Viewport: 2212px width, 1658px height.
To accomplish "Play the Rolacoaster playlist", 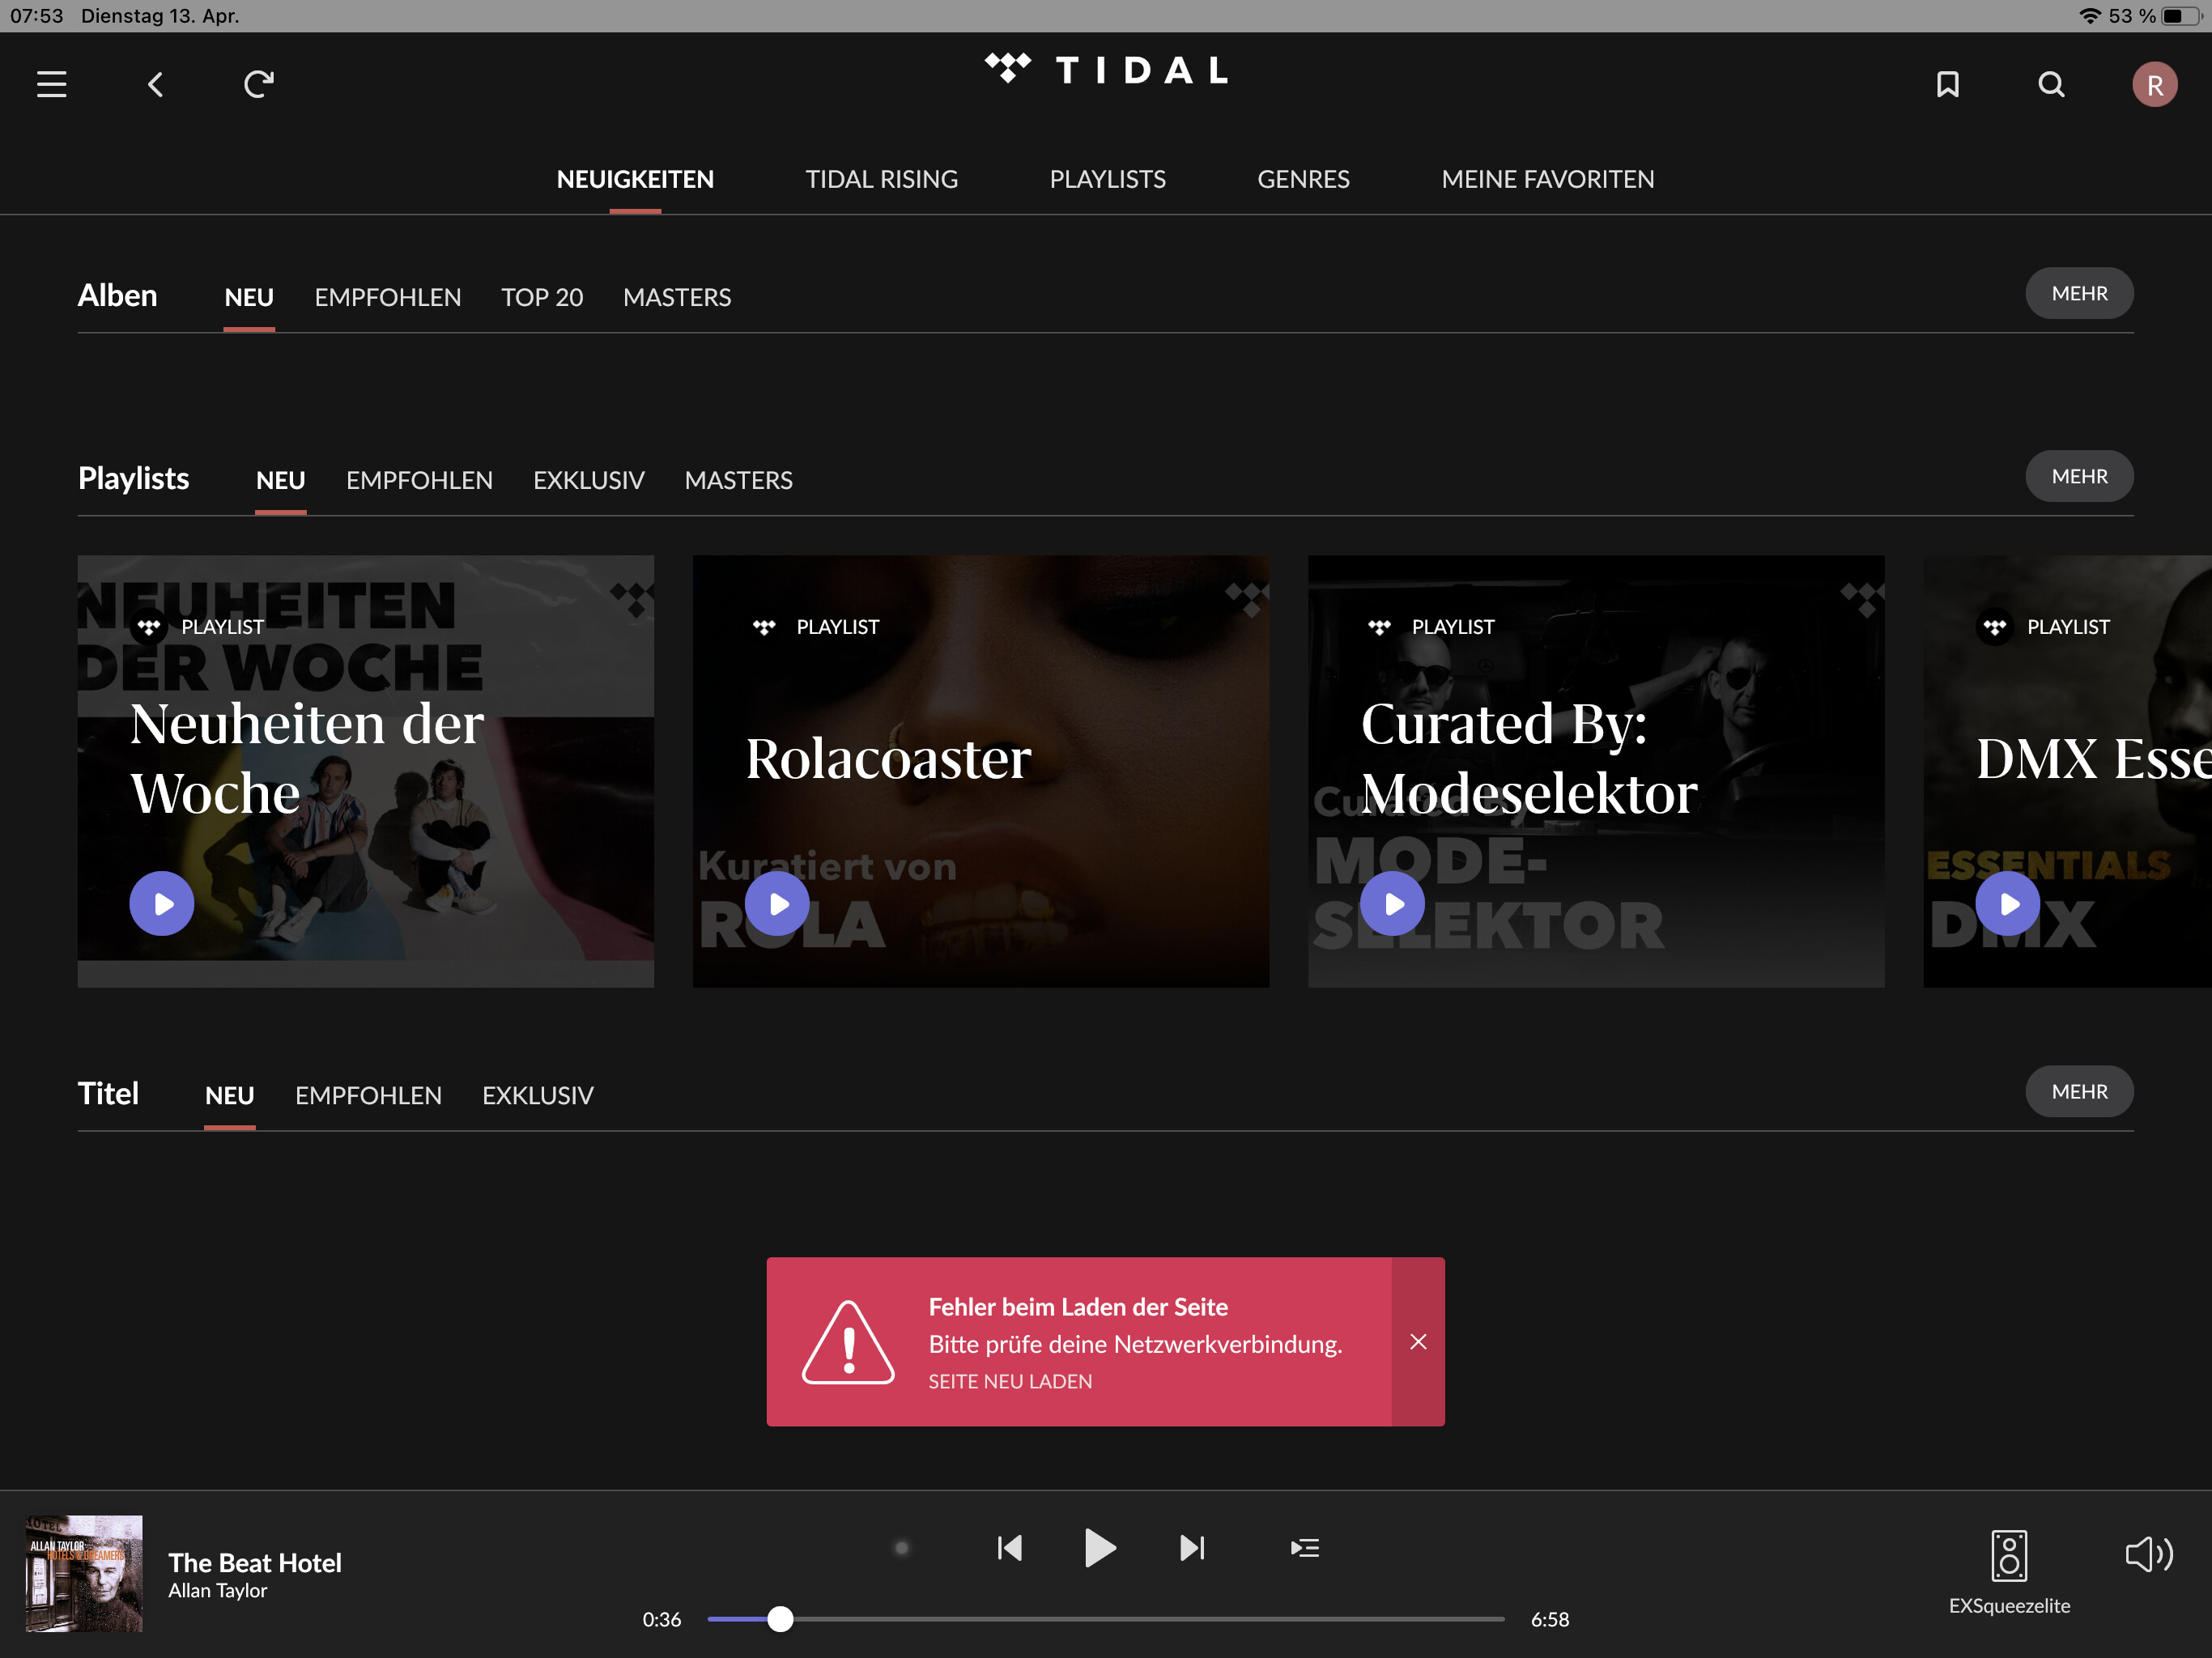I will point(777,903).
